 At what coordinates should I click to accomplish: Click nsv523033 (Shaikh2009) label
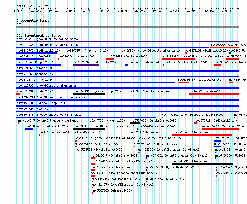pos(35,80)
